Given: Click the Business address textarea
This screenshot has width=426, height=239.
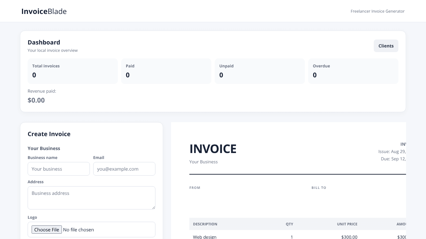Looking at the screenshot, I should point(92,198).
